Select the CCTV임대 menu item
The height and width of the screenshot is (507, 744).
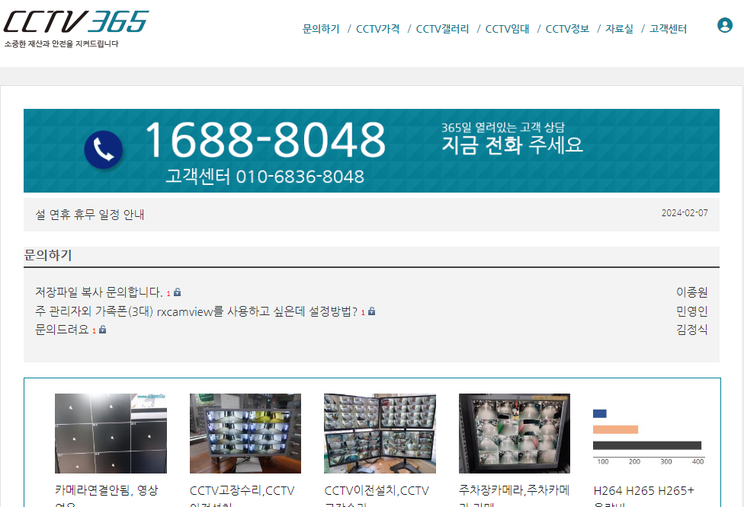507,29
